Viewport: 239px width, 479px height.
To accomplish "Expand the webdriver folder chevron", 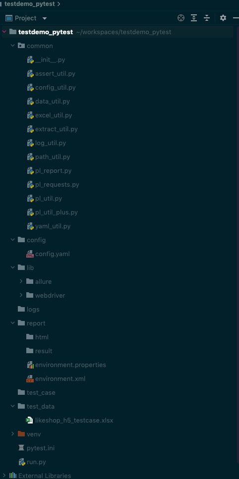I will point(21,295).
